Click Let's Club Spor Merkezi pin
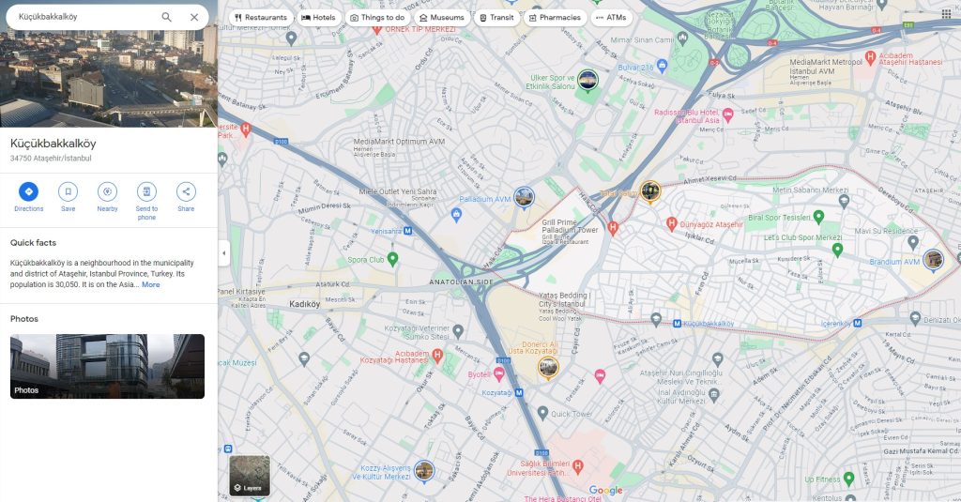The image size is (961, 502). click(838, 249)
